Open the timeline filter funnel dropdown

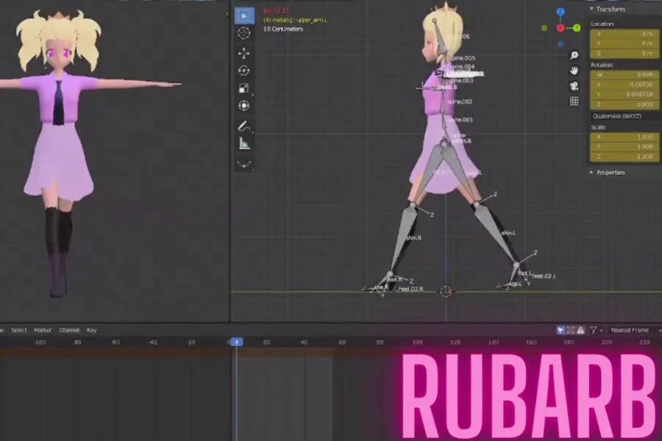coord(596,330)
